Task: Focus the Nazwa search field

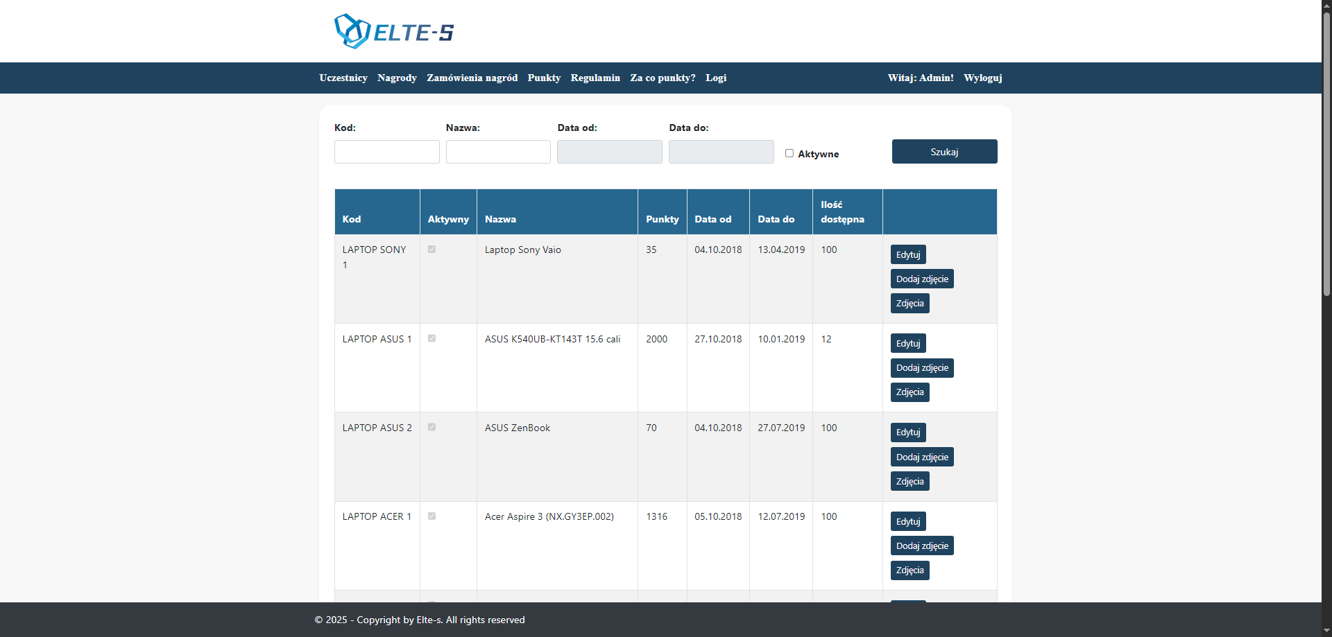Action: tap(498, 152)
